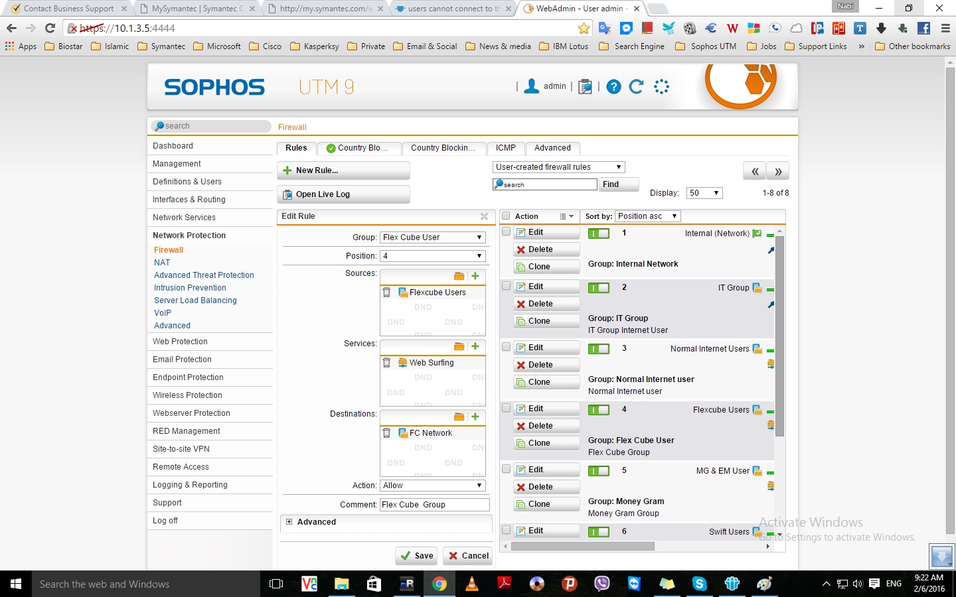Screen dimensions: 956x597
Task: Open the Destinations object browser folder icon
Action: pos(459,417)
